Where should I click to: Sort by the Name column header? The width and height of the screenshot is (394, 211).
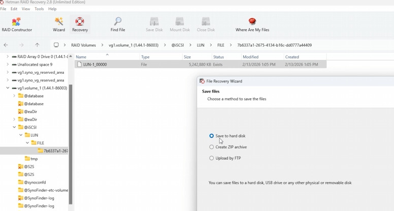pyautogui.click(x=107, y=57)
